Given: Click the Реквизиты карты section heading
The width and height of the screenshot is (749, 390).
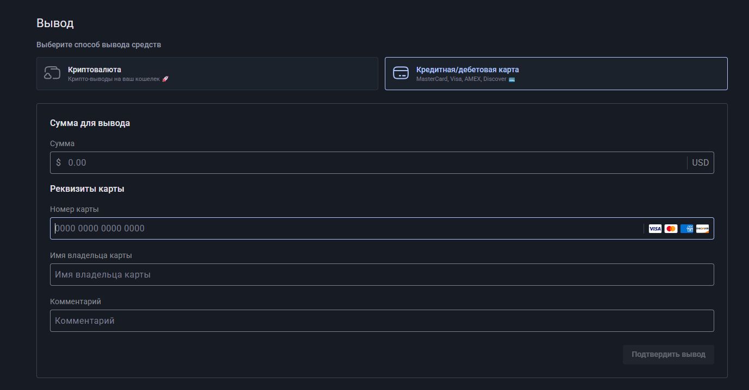Looking at the screenshot, I should 87,189.
